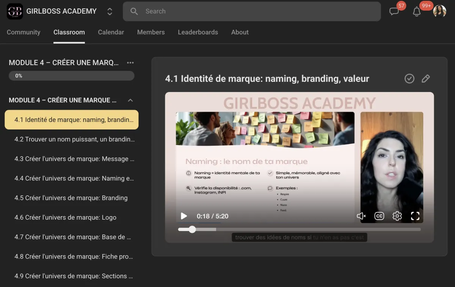Click the lesson title heading 4.1
The height and width of the screenshot is (287, 455).
(267, 79)
